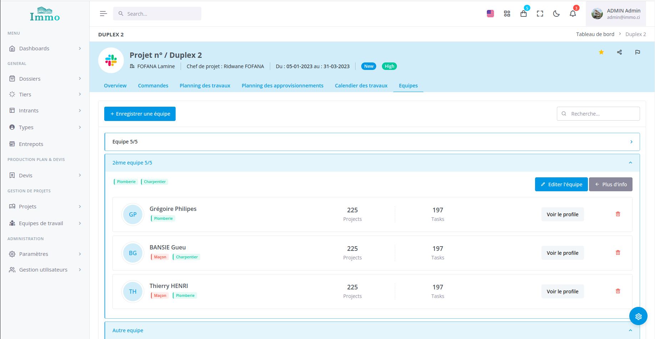The image size is (655, 339).
Task: Toggle dark mode with moon icon
Action: (x=556, y=14)
